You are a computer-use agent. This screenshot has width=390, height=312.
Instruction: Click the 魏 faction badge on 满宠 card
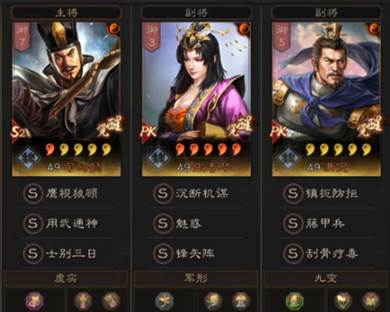pos(289,158)
